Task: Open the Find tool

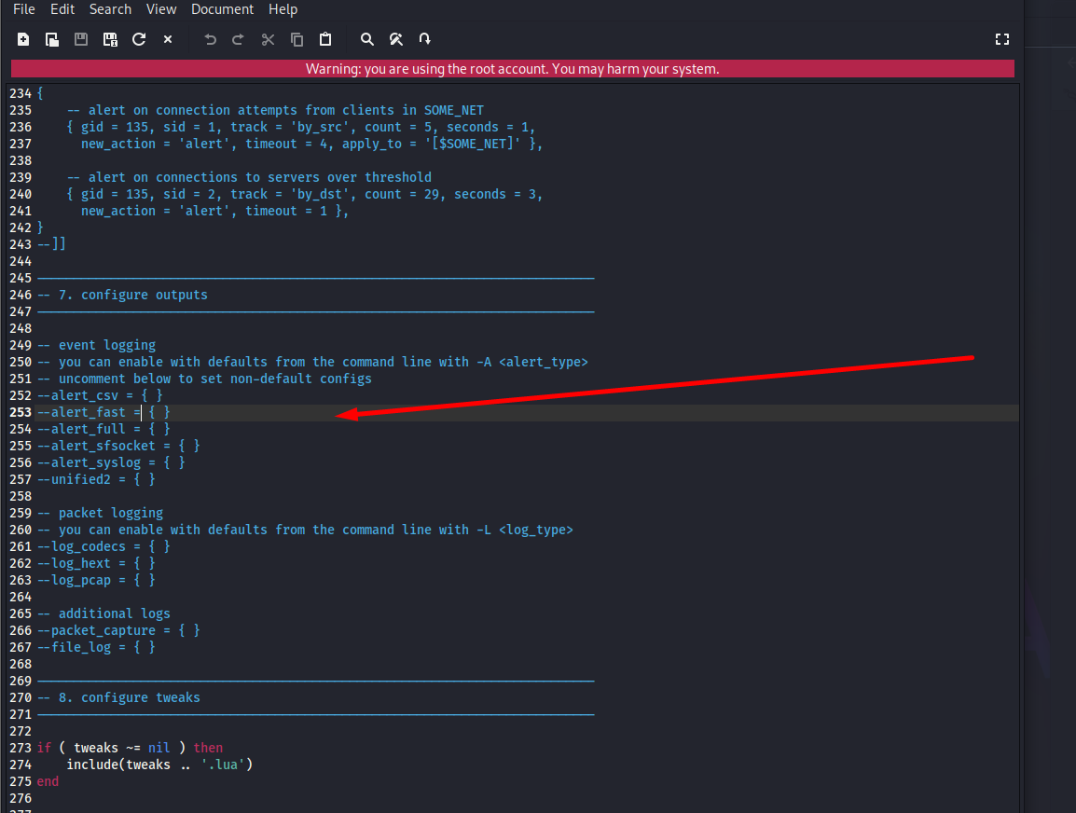Action: (x=366, y=39)
